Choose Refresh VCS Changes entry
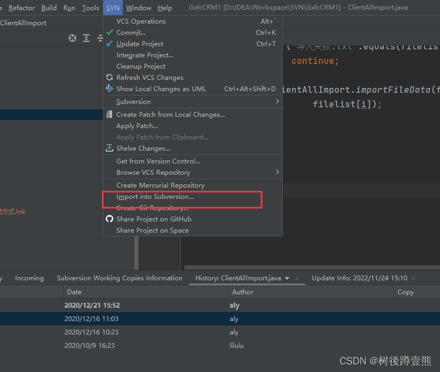The image size is (440, 372). [x=193, y=77]
